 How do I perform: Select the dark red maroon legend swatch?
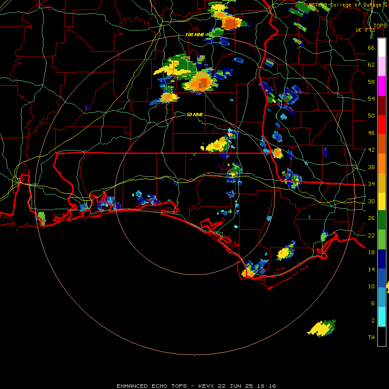(382, 105)
